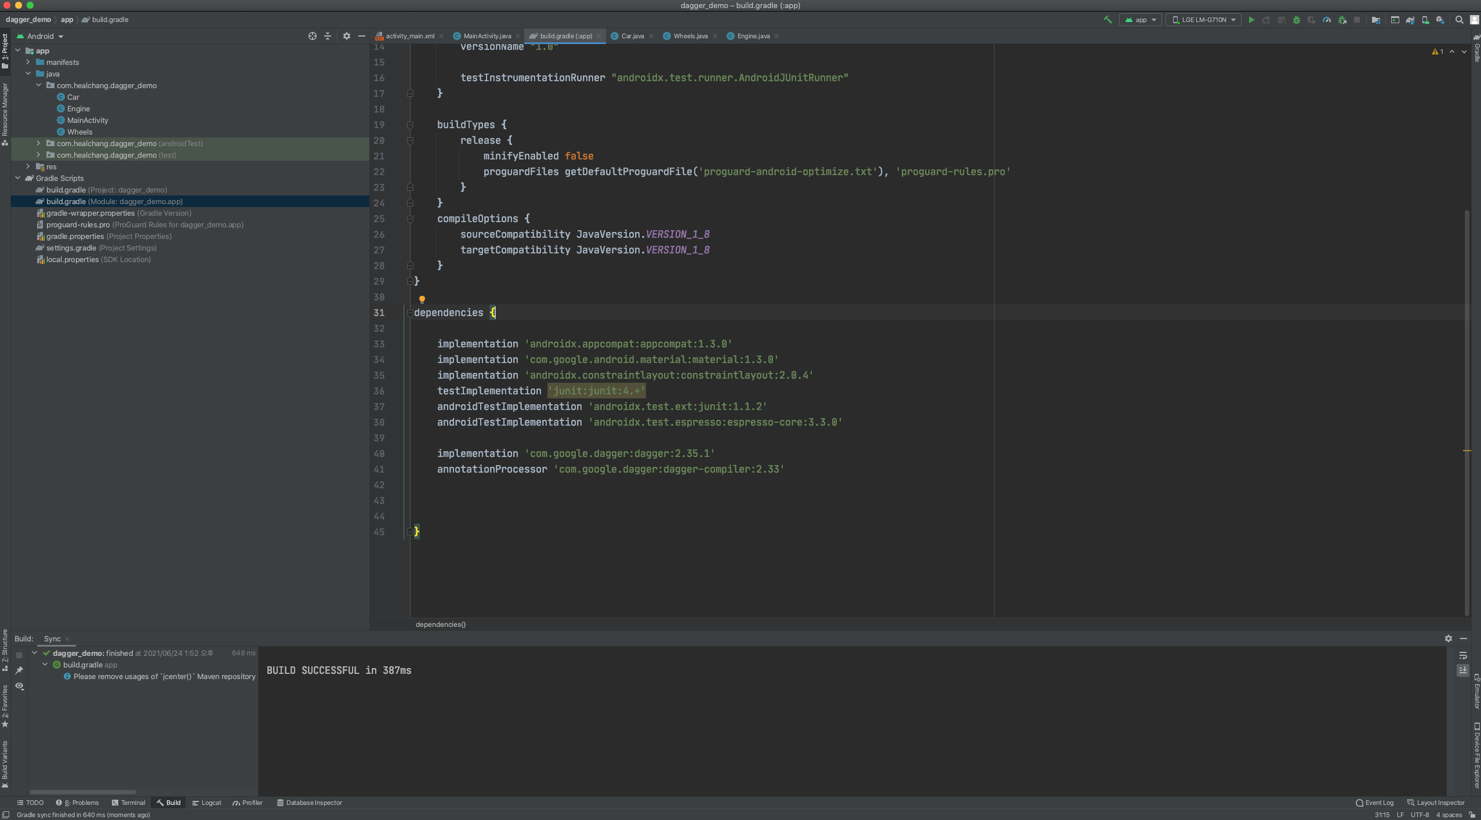Open the LGE LM-G710N device dropdown
The height and width of the screenshot is (820, 1481).
(1204, 20)
